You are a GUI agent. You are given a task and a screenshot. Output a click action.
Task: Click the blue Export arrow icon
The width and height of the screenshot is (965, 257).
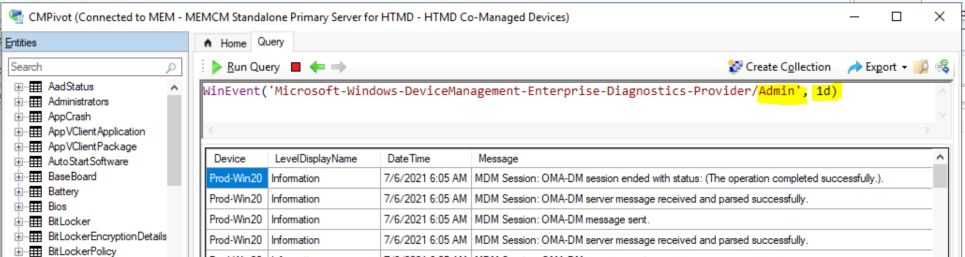pyautogui.click(x=855, y=68)
